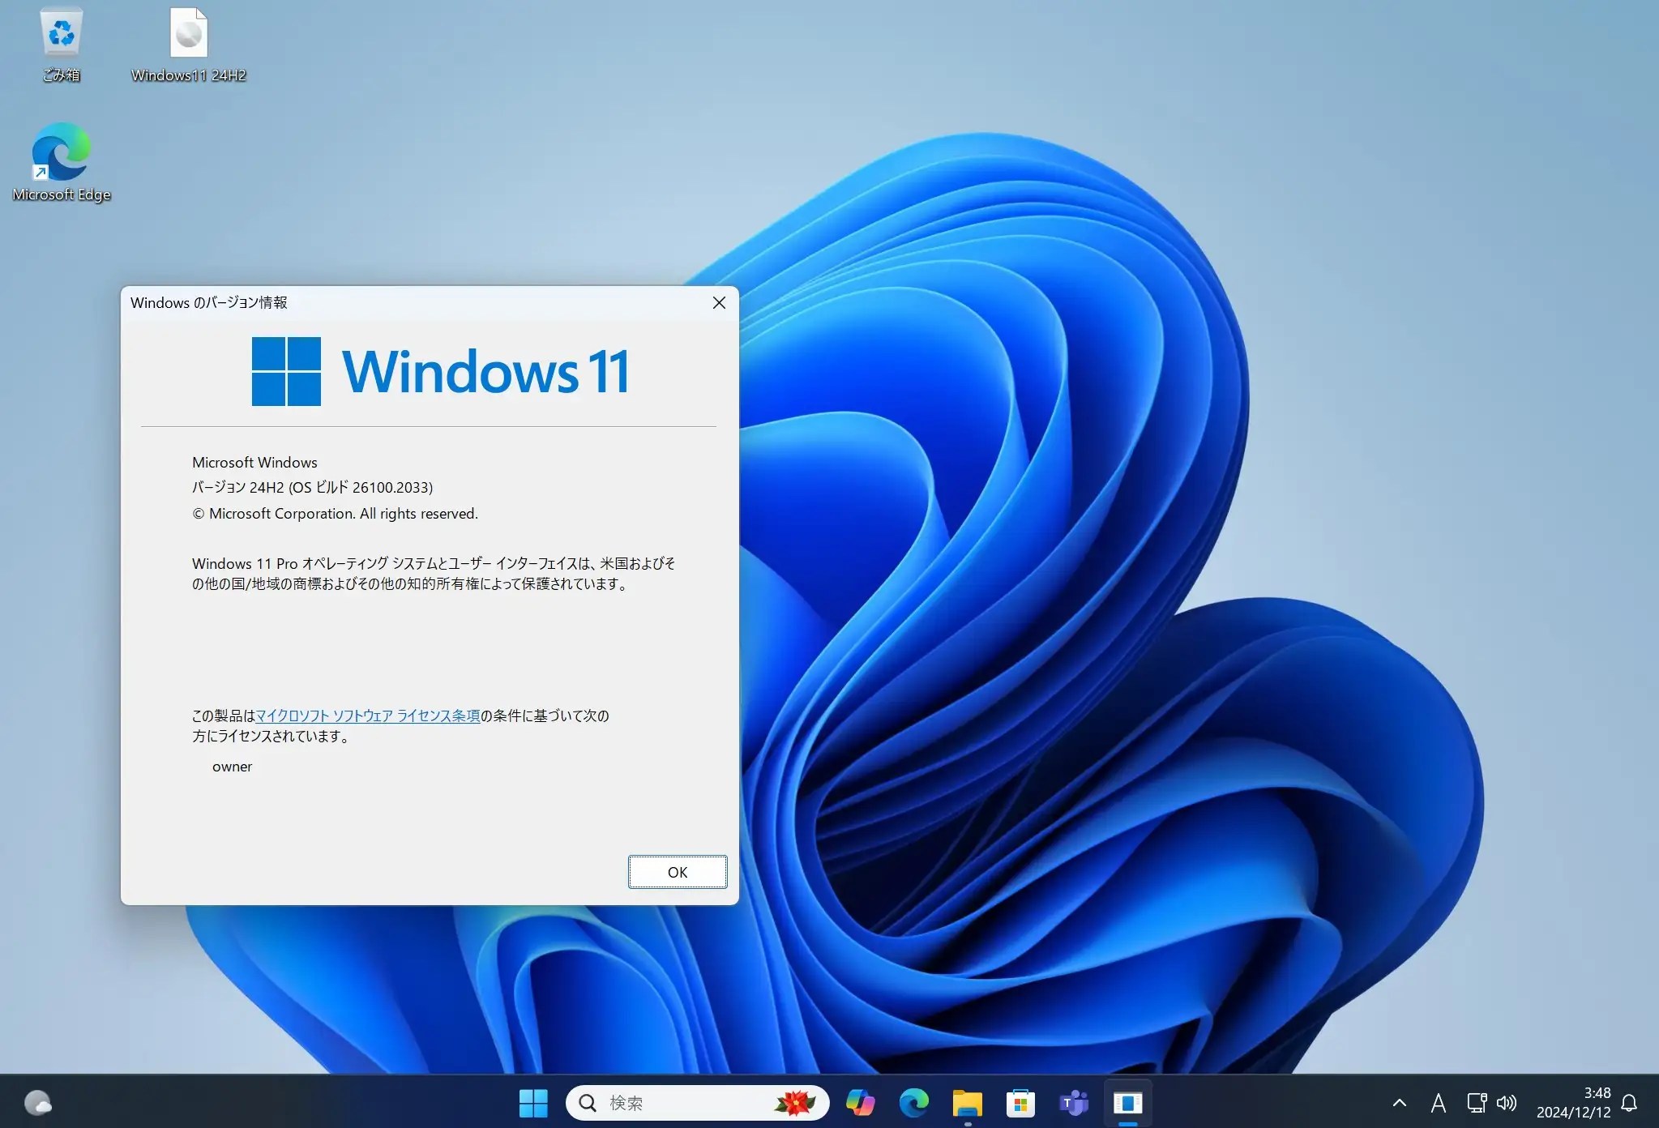The image size is (1659, 1128).
Task: Open the weather widgets icon
Action: click(37, 1103)
